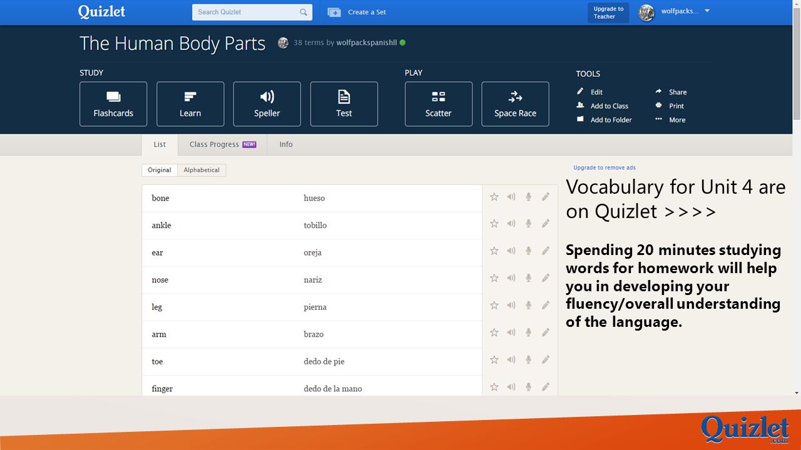Switch to the Class Progress tab
Image resolution: width=801 pixels, height=450 pixels.
222,144
